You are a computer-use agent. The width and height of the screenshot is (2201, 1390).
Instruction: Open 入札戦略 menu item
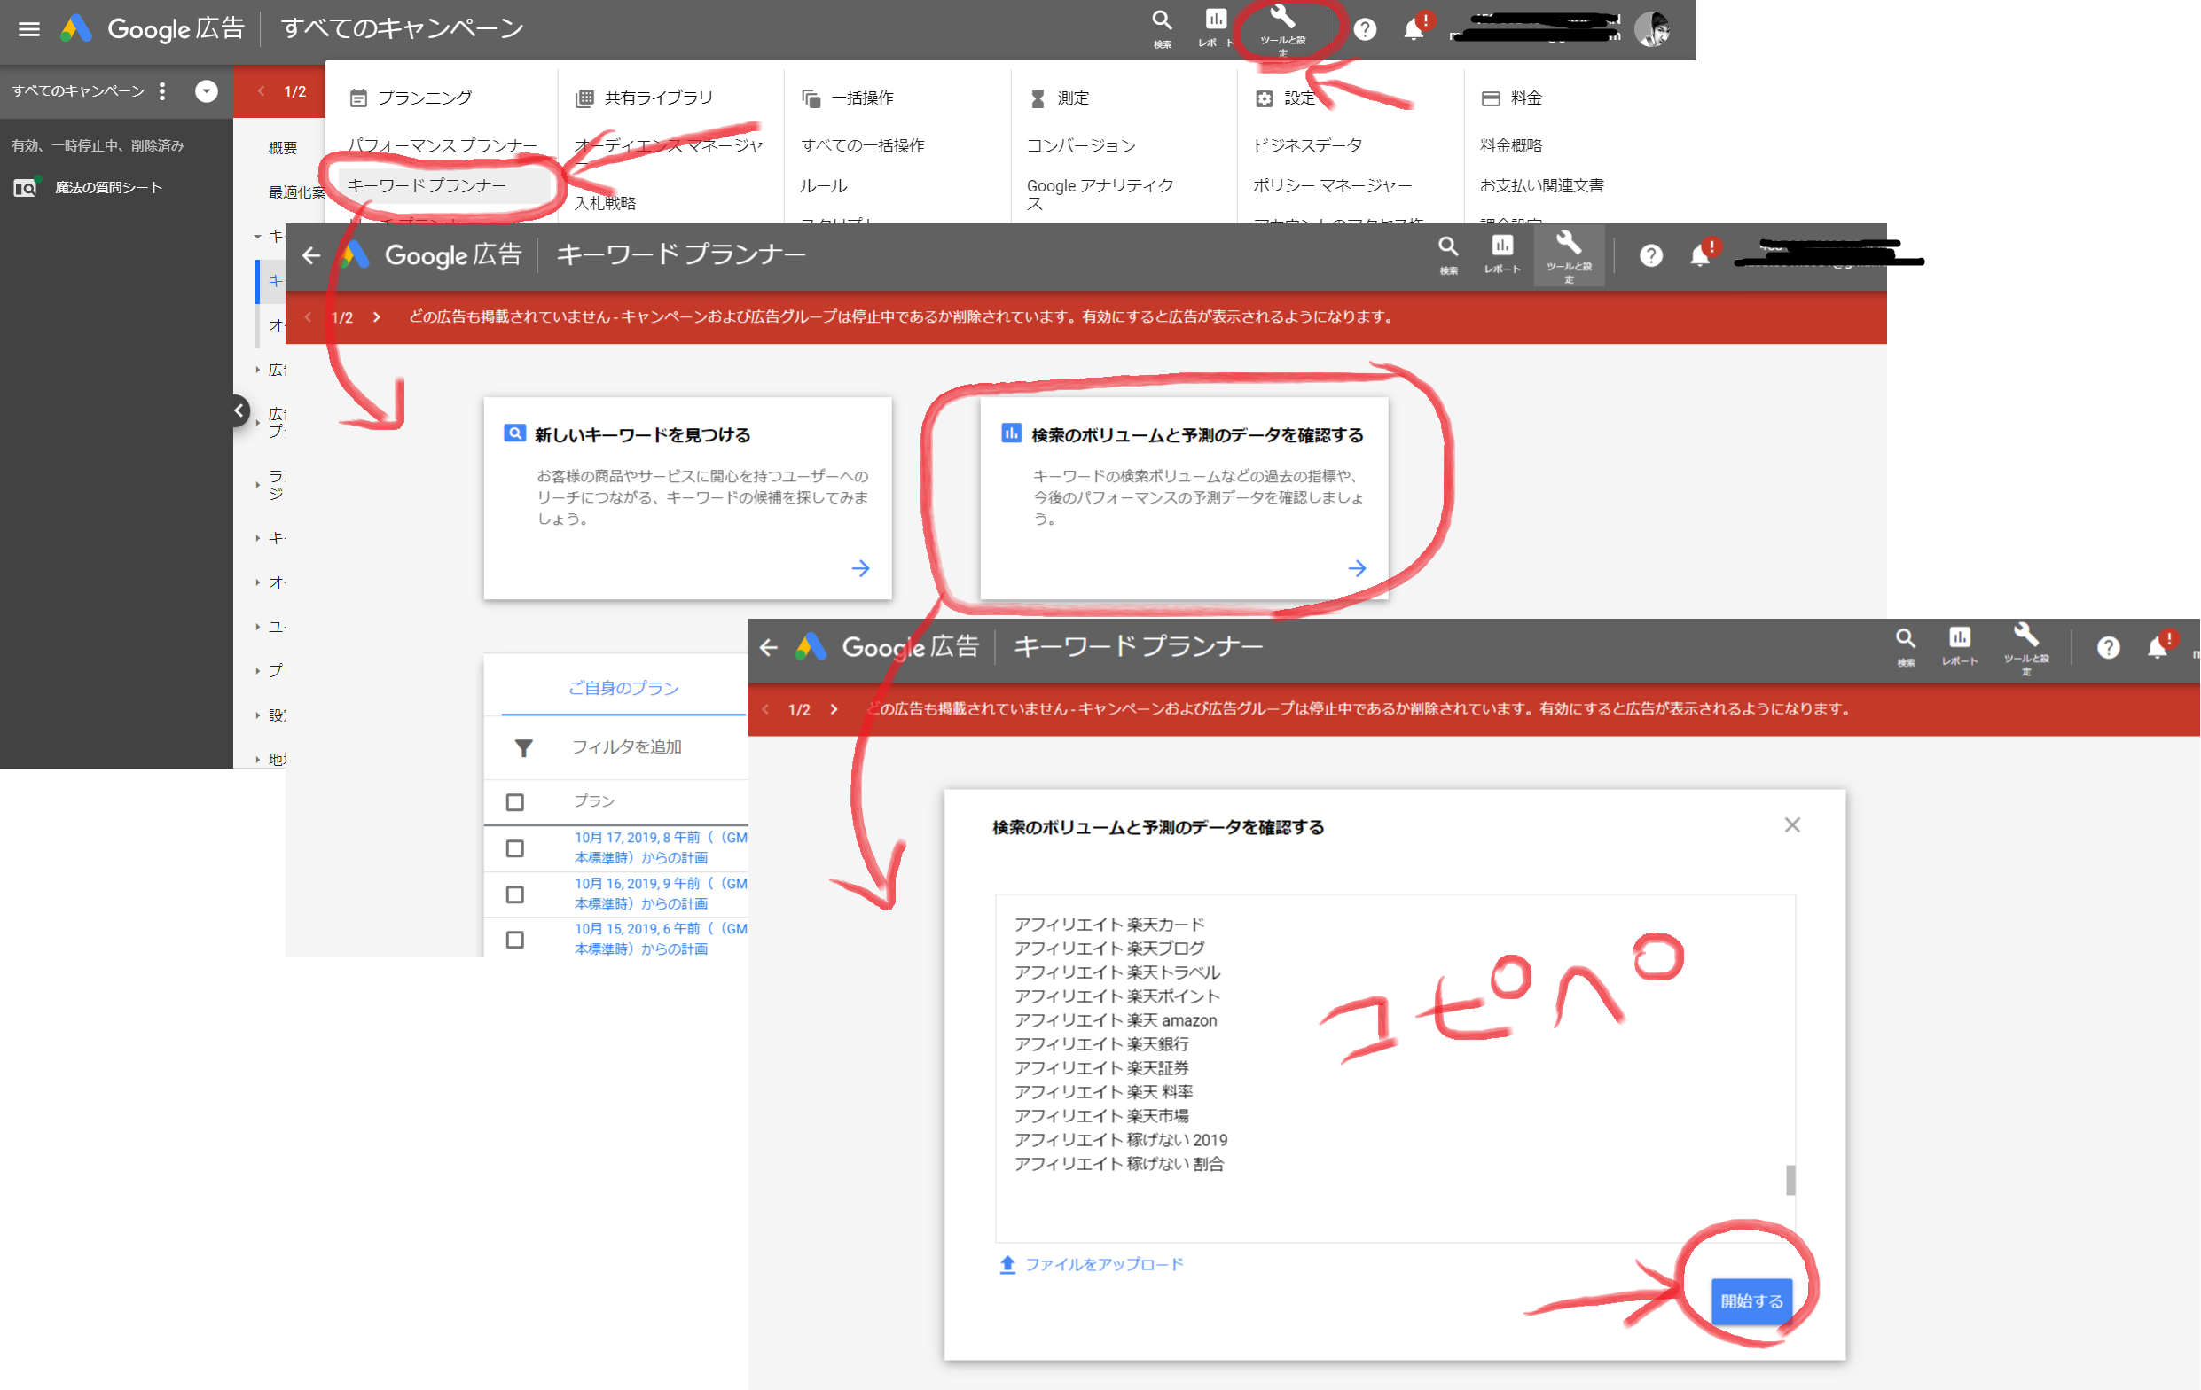[604, 202]
